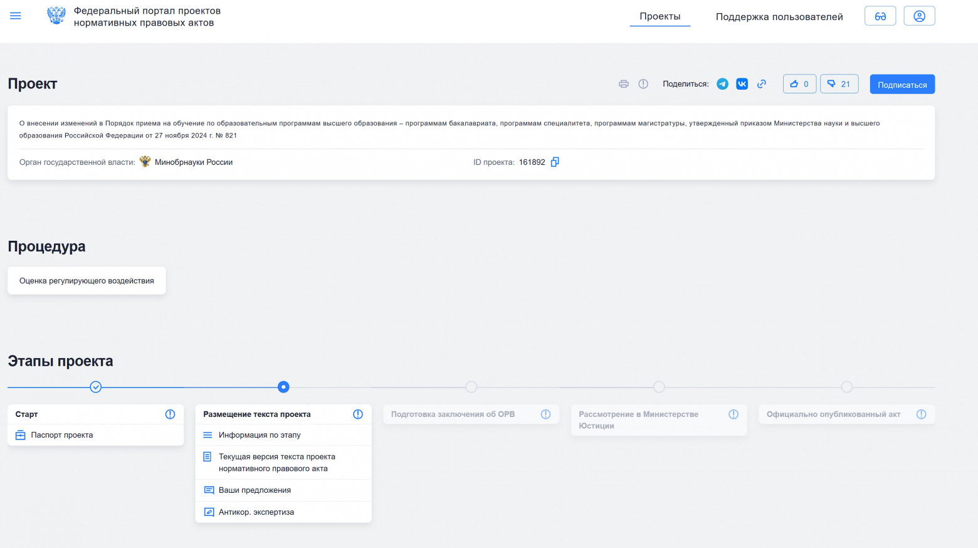Open Паспорт проекта link
This screenshot has width=978, height=548.
tap(61, 435)
